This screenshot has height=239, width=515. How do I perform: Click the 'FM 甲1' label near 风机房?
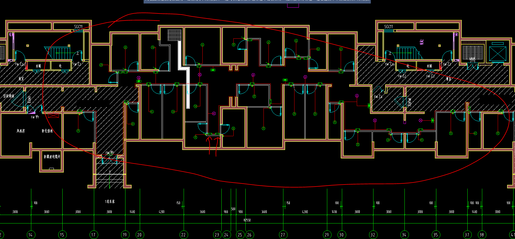pyautogui.click(x=35, y=117)
